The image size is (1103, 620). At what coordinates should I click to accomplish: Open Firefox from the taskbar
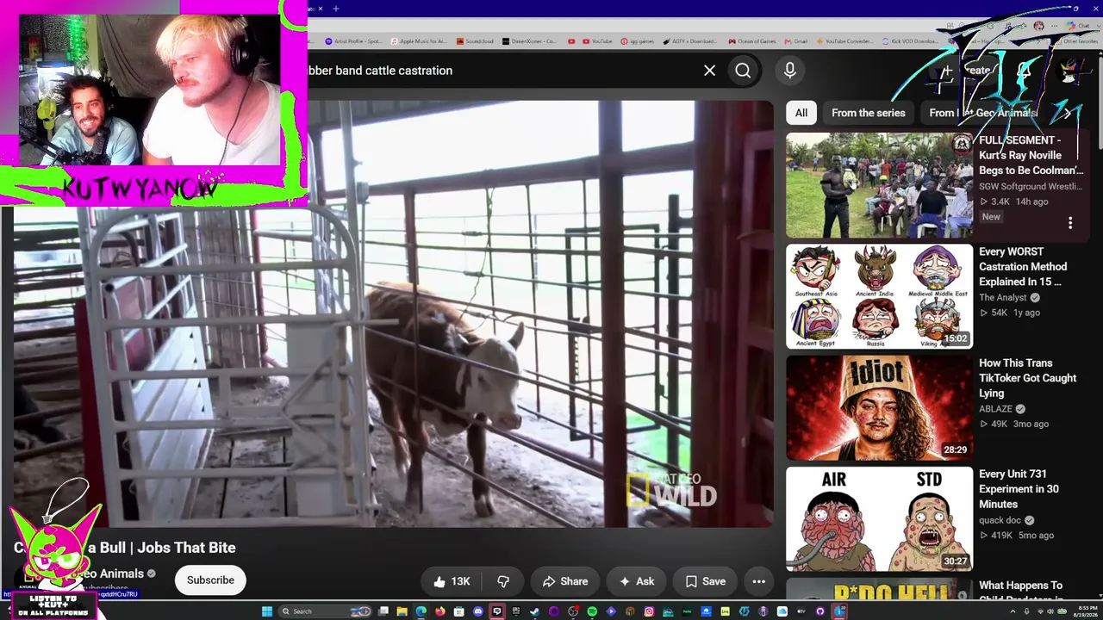pos(440,611)
